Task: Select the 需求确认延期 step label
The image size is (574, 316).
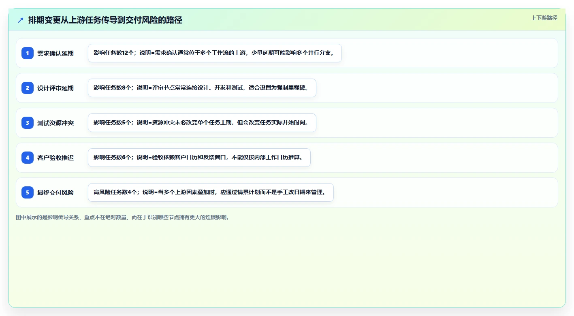Action: pos(55,53)
